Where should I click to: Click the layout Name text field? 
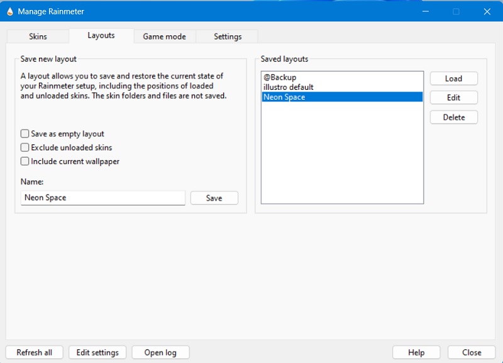coord(102,198)
